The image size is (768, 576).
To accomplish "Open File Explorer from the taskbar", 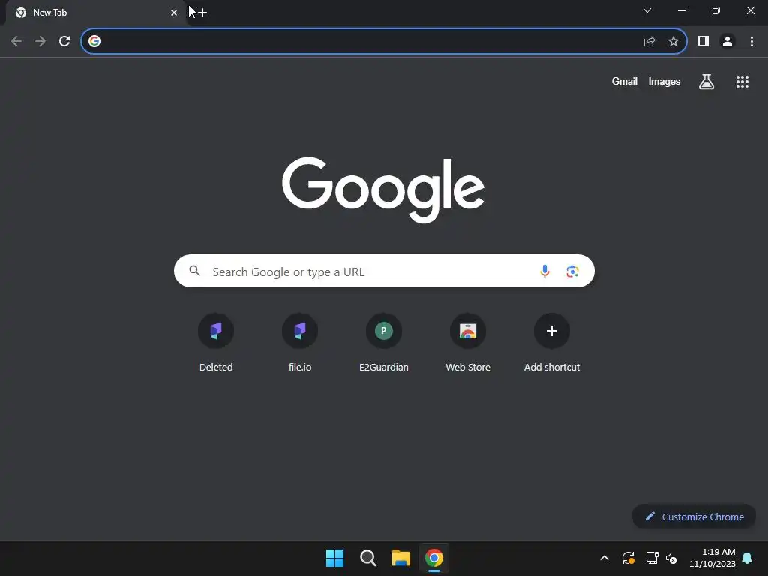I will click(x=400, y=558).
